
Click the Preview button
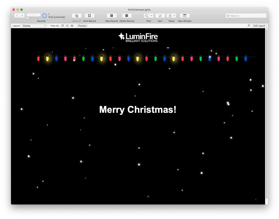82,25
